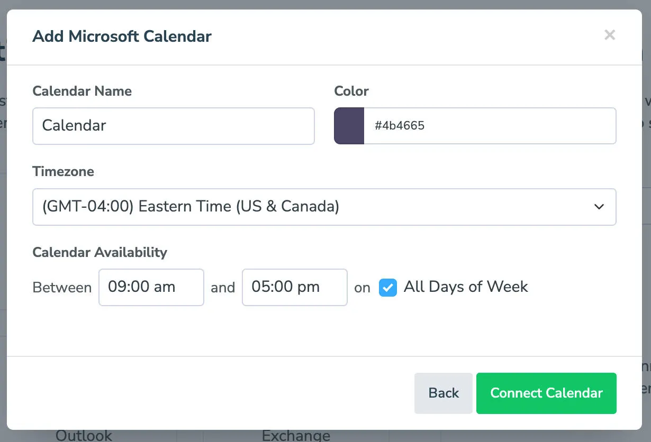Click inside the Calendar Name field
Viewport: 651px width, 442px height.
click(x=174, y=126)
